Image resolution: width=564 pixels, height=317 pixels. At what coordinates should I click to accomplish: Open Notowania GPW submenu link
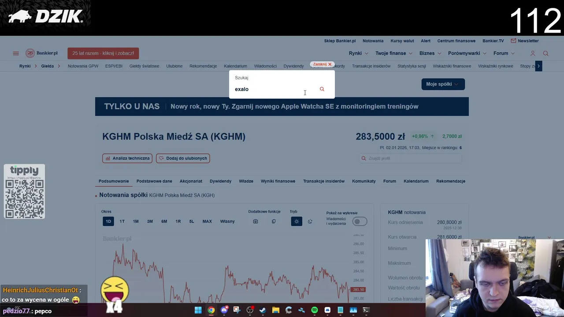click(x=83, y=66)
